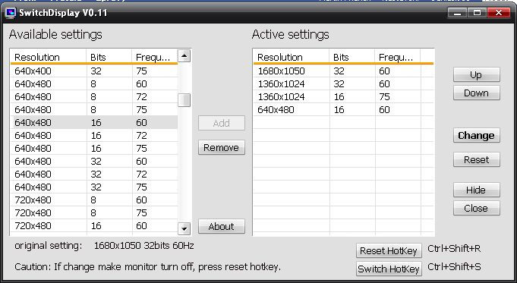Select available row 640x480 32 60
The image size is (517, 283).
click(94, 161)
